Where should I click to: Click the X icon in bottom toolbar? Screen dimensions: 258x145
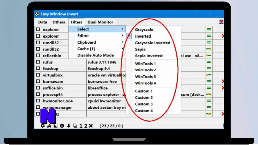coord(91,126)
